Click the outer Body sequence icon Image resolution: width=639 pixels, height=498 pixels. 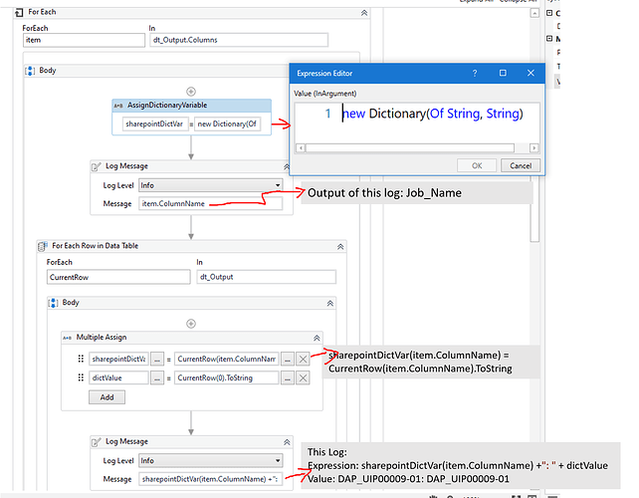click(30, 71)
